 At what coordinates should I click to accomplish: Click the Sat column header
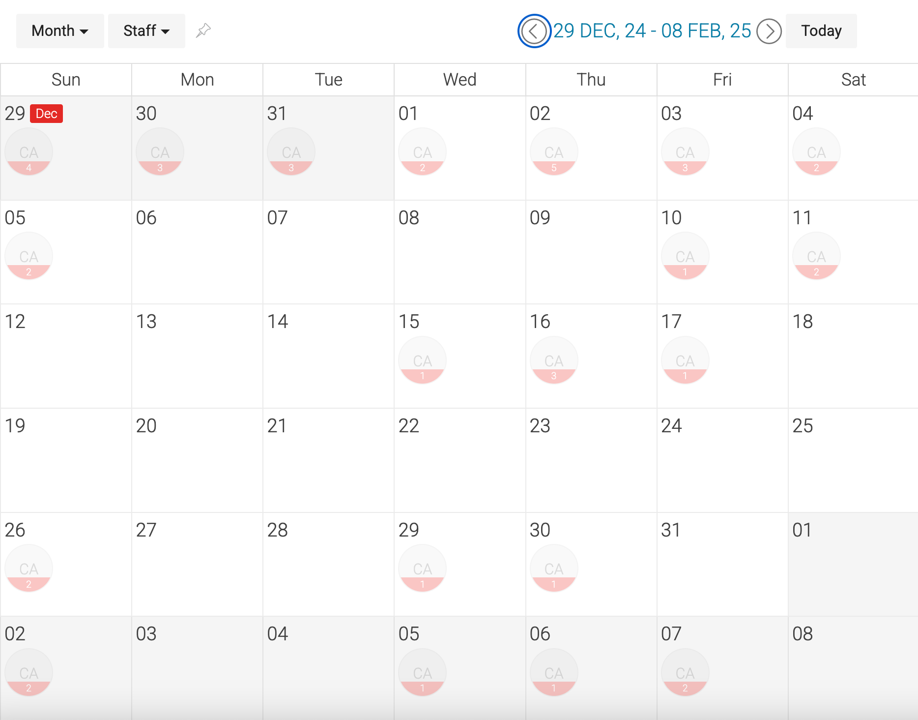(853, 80)
